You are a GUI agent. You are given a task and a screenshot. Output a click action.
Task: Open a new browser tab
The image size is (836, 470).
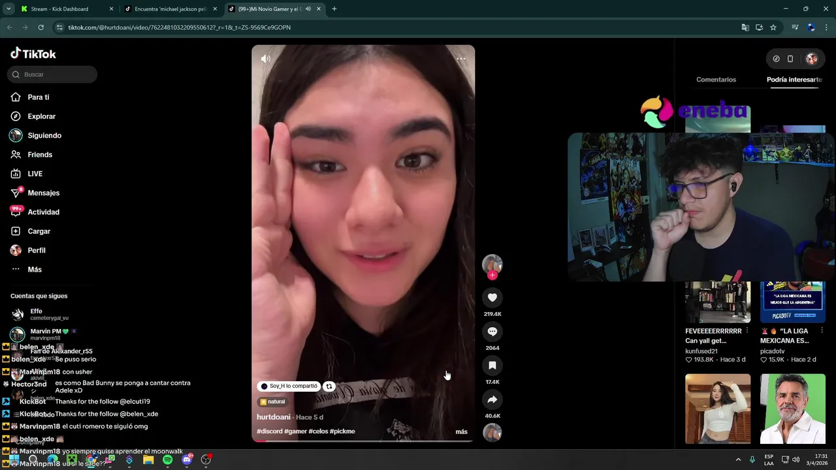[x=334, y=9]
